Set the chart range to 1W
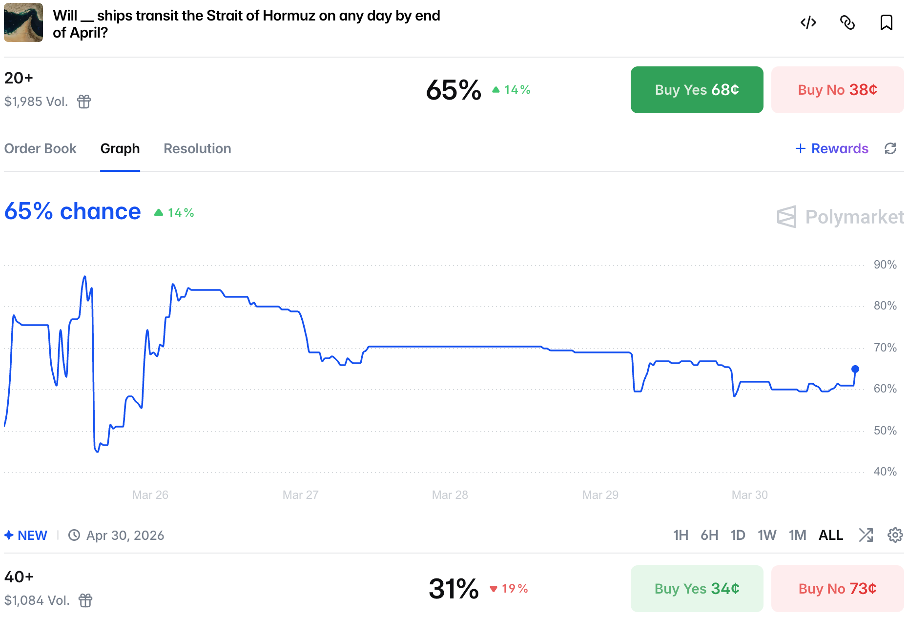Screen dimensions: 908x617 tap(767, 535)
